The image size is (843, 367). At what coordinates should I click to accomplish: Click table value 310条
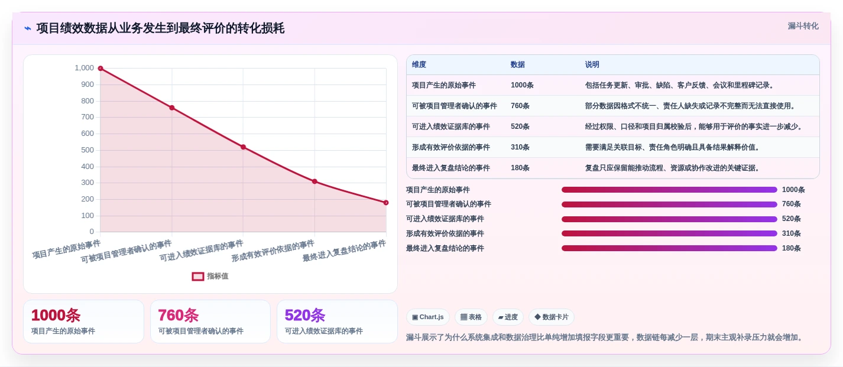point(520,147)
